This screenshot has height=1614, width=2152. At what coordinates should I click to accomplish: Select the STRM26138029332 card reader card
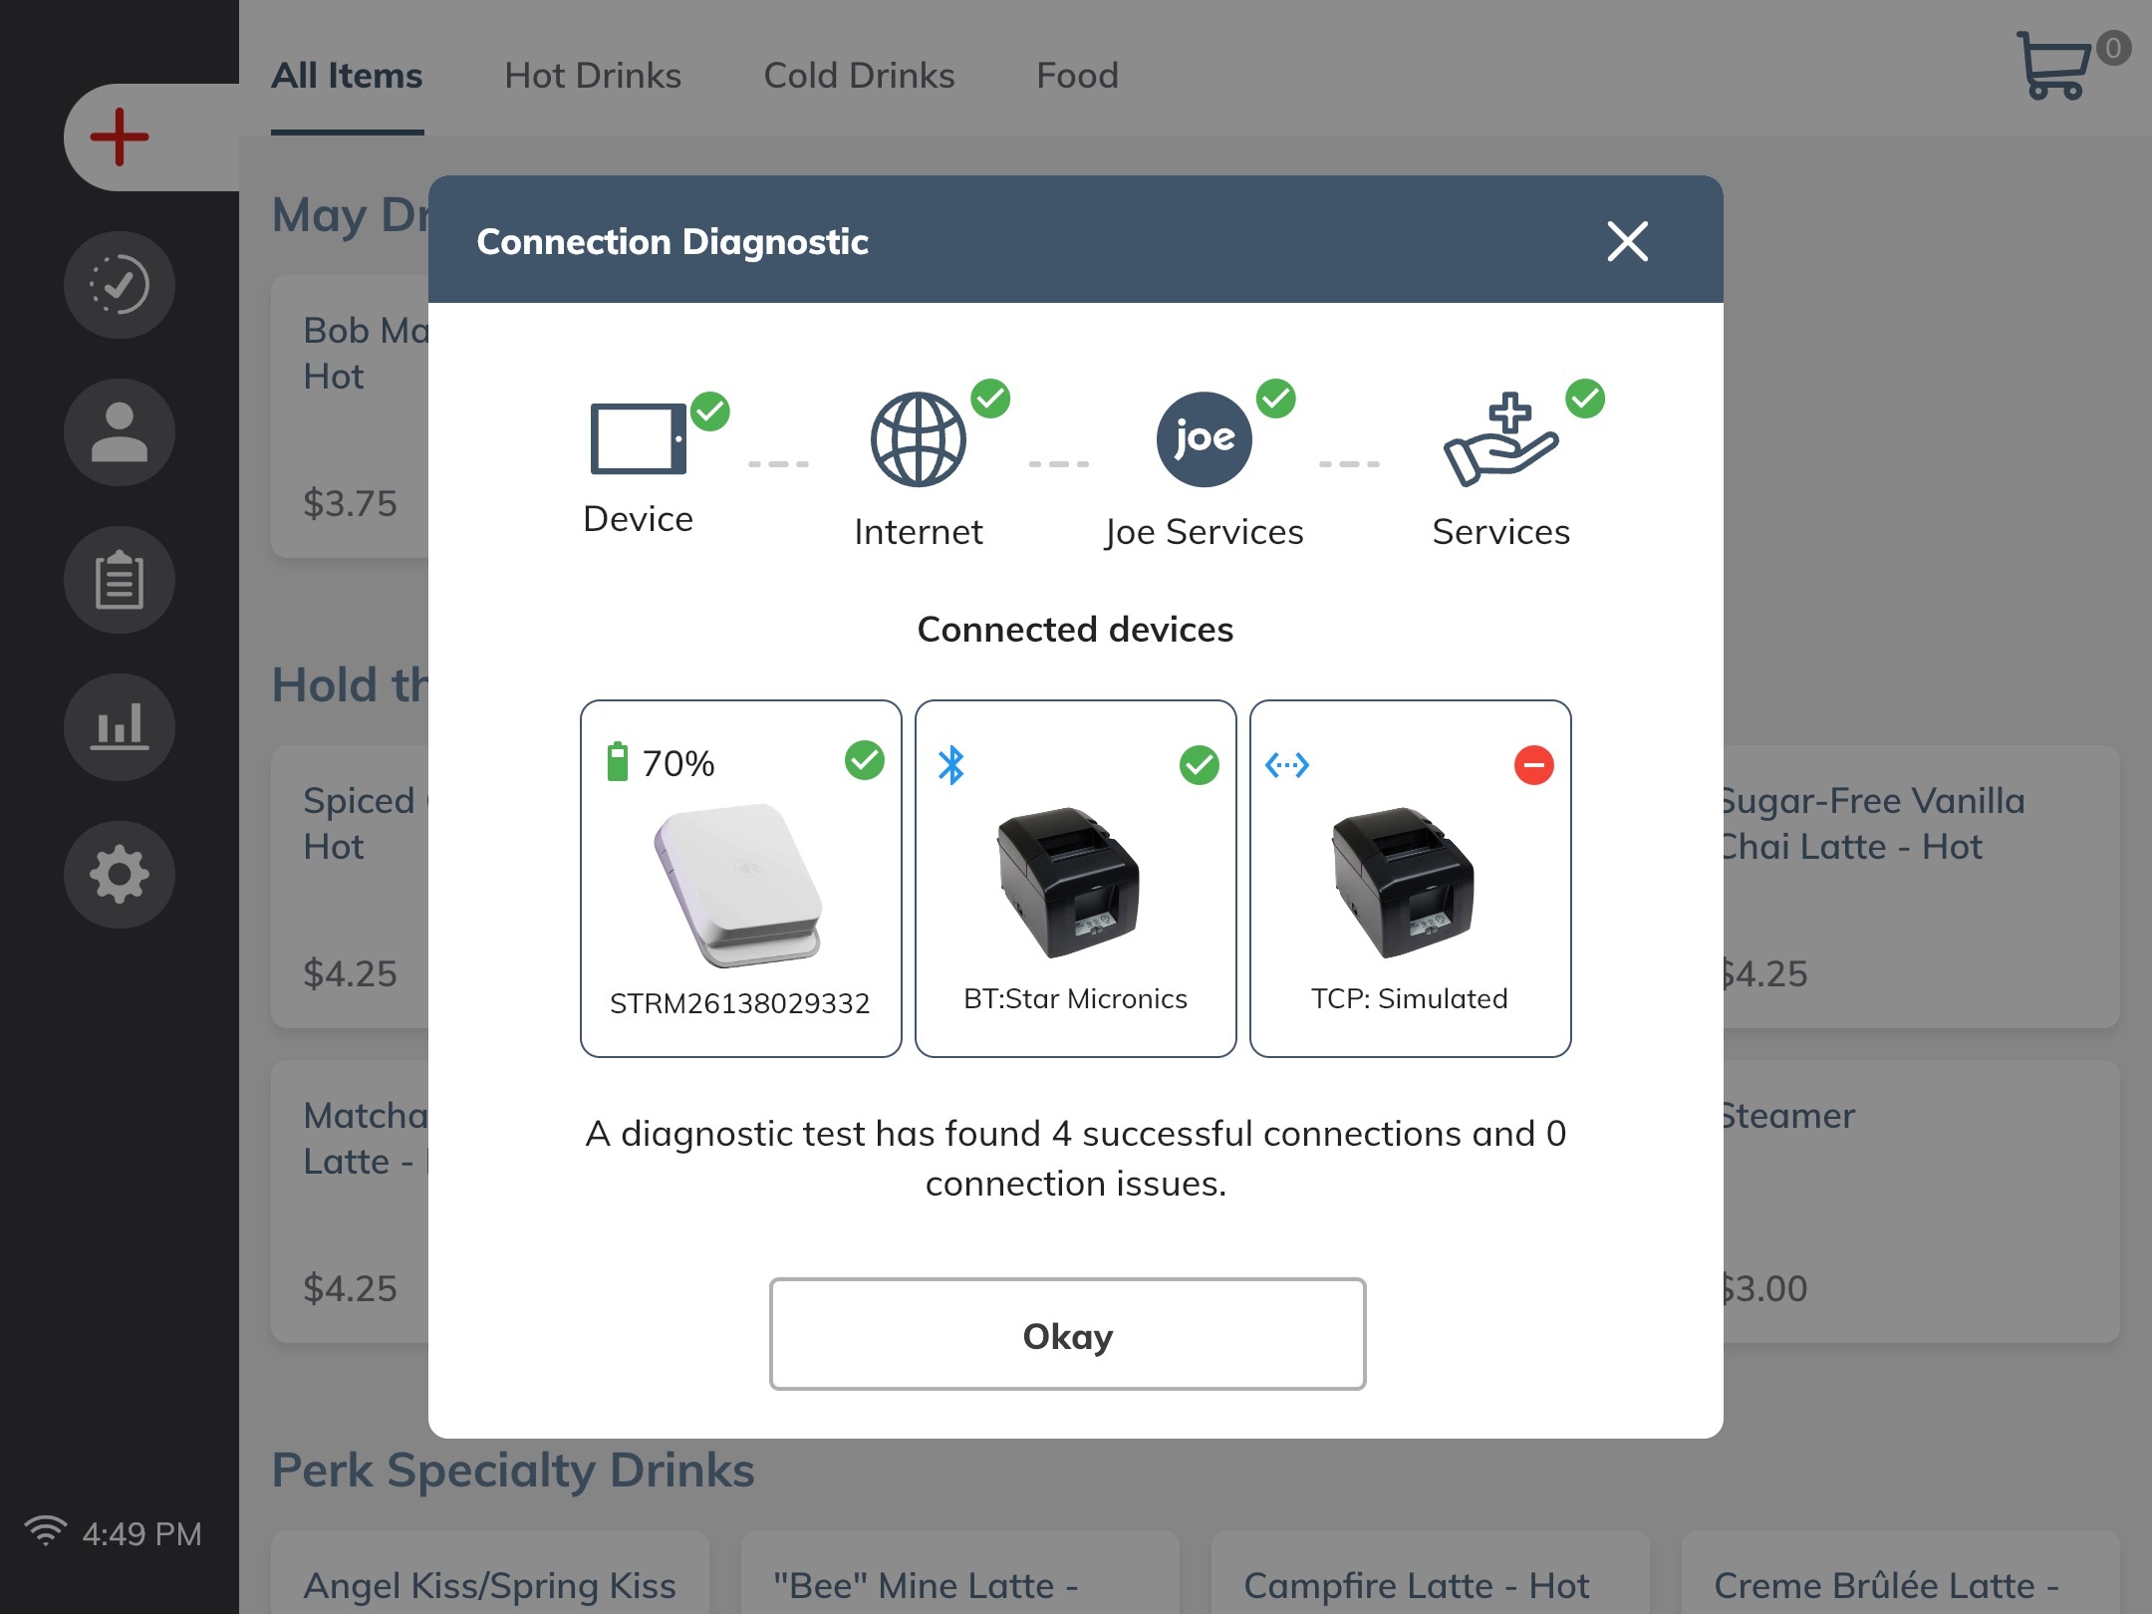pyautogui.click(x=740, y=878)
